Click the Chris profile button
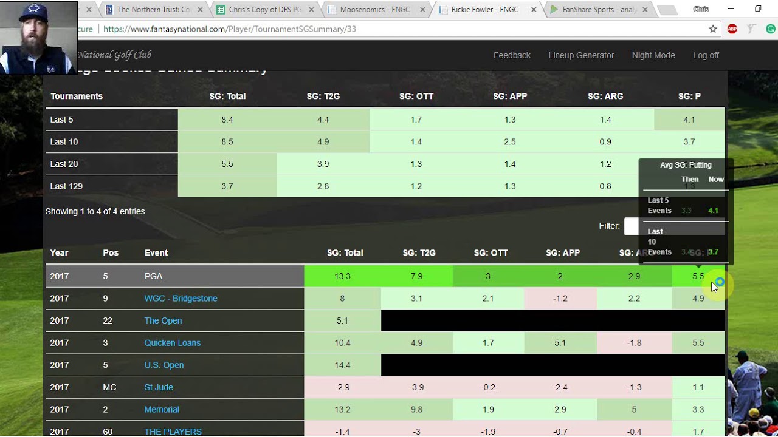The image size is (778, 437). pos(701,9)
